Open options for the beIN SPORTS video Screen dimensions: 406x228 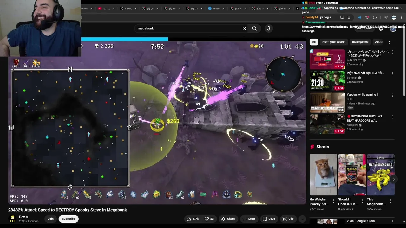tap(393, 52)
